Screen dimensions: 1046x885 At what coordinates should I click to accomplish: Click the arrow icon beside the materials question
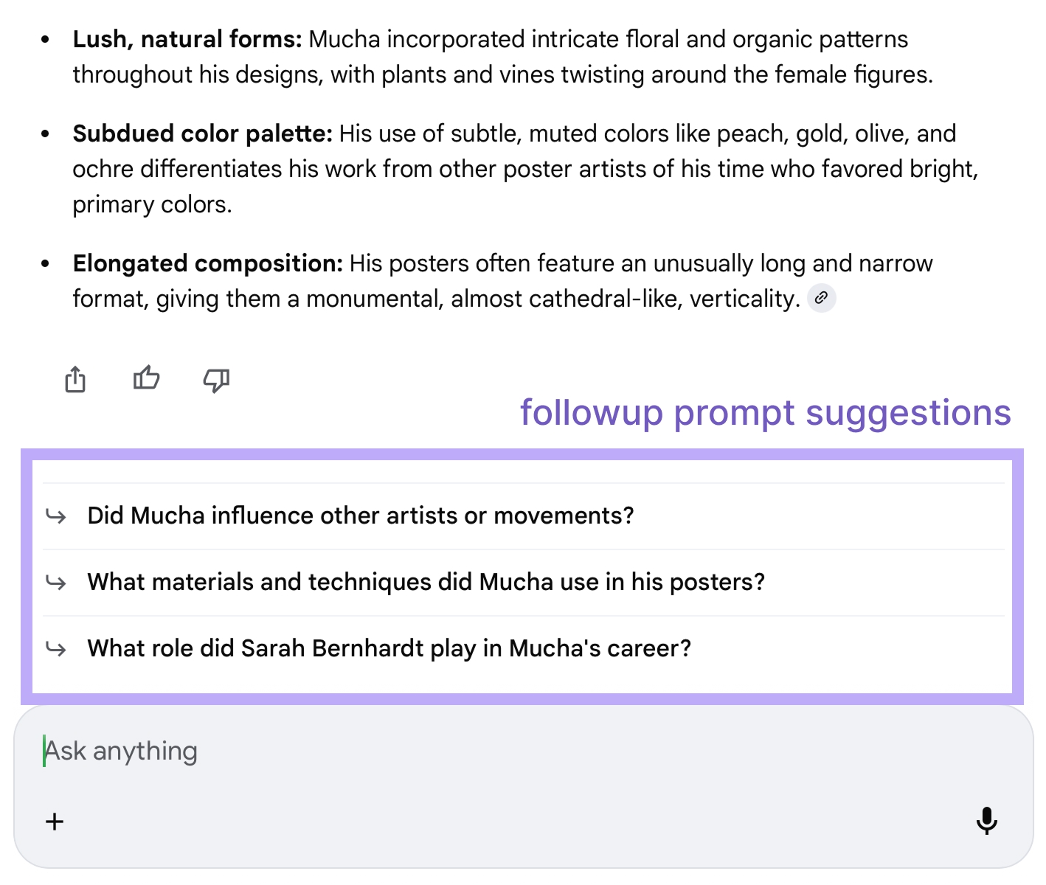[56, 583]
